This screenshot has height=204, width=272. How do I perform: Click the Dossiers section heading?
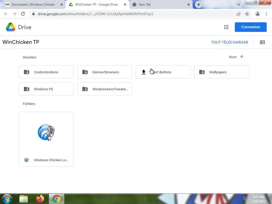[x=30, y=57]
